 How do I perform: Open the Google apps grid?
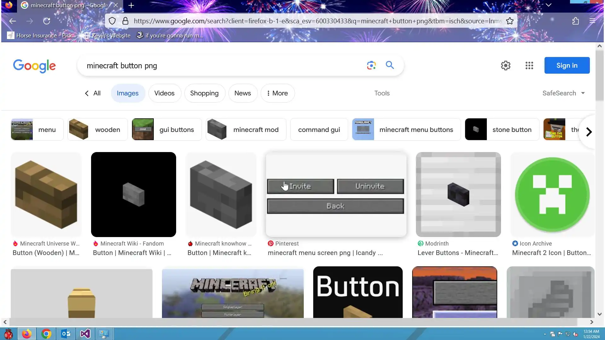529,65
